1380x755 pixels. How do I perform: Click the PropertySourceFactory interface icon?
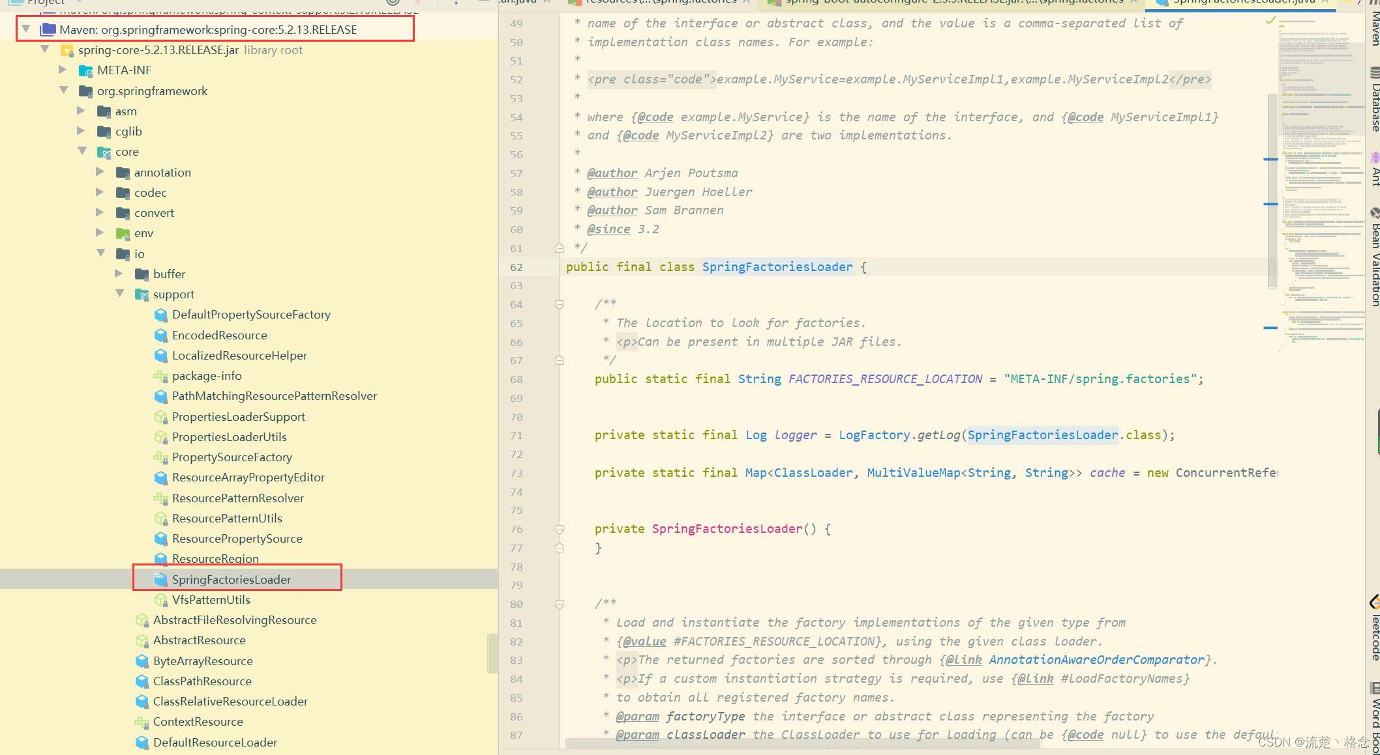pos(161,457)
